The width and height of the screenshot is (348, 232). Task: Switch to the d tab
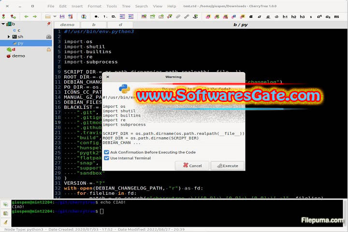[x=120, y=25]
